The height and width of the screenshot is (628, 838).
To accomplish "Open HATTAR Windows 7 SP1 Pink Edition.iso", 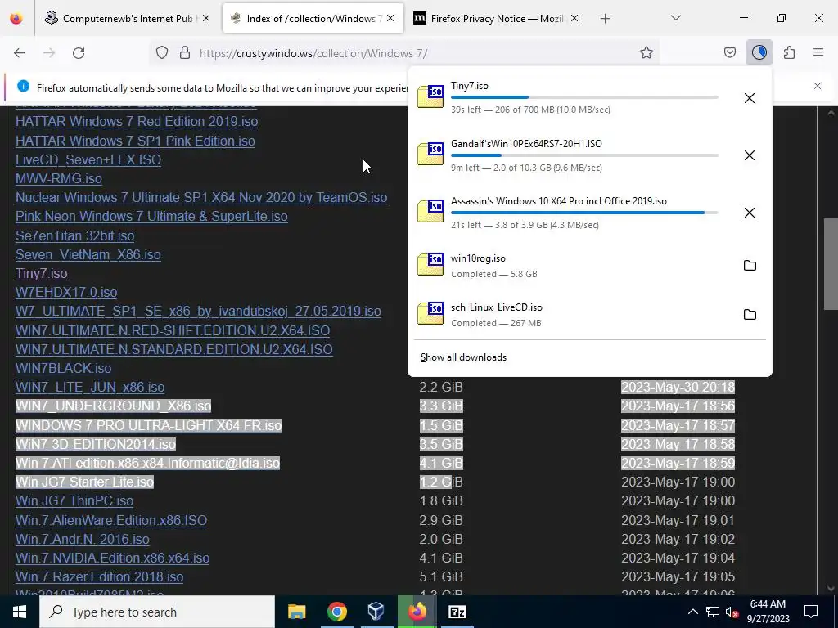I will [x=135, y=141].
